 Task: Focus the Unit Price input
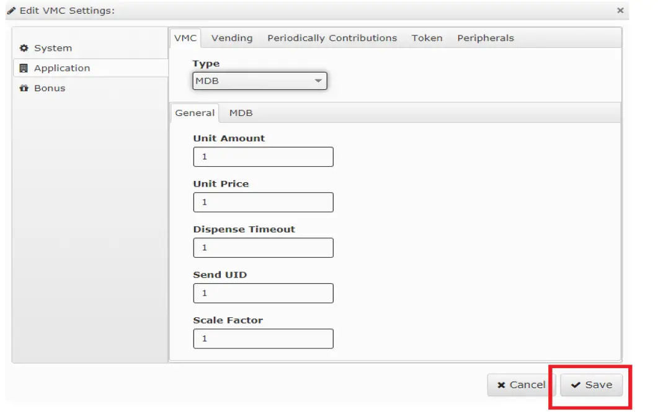point(263,202)
